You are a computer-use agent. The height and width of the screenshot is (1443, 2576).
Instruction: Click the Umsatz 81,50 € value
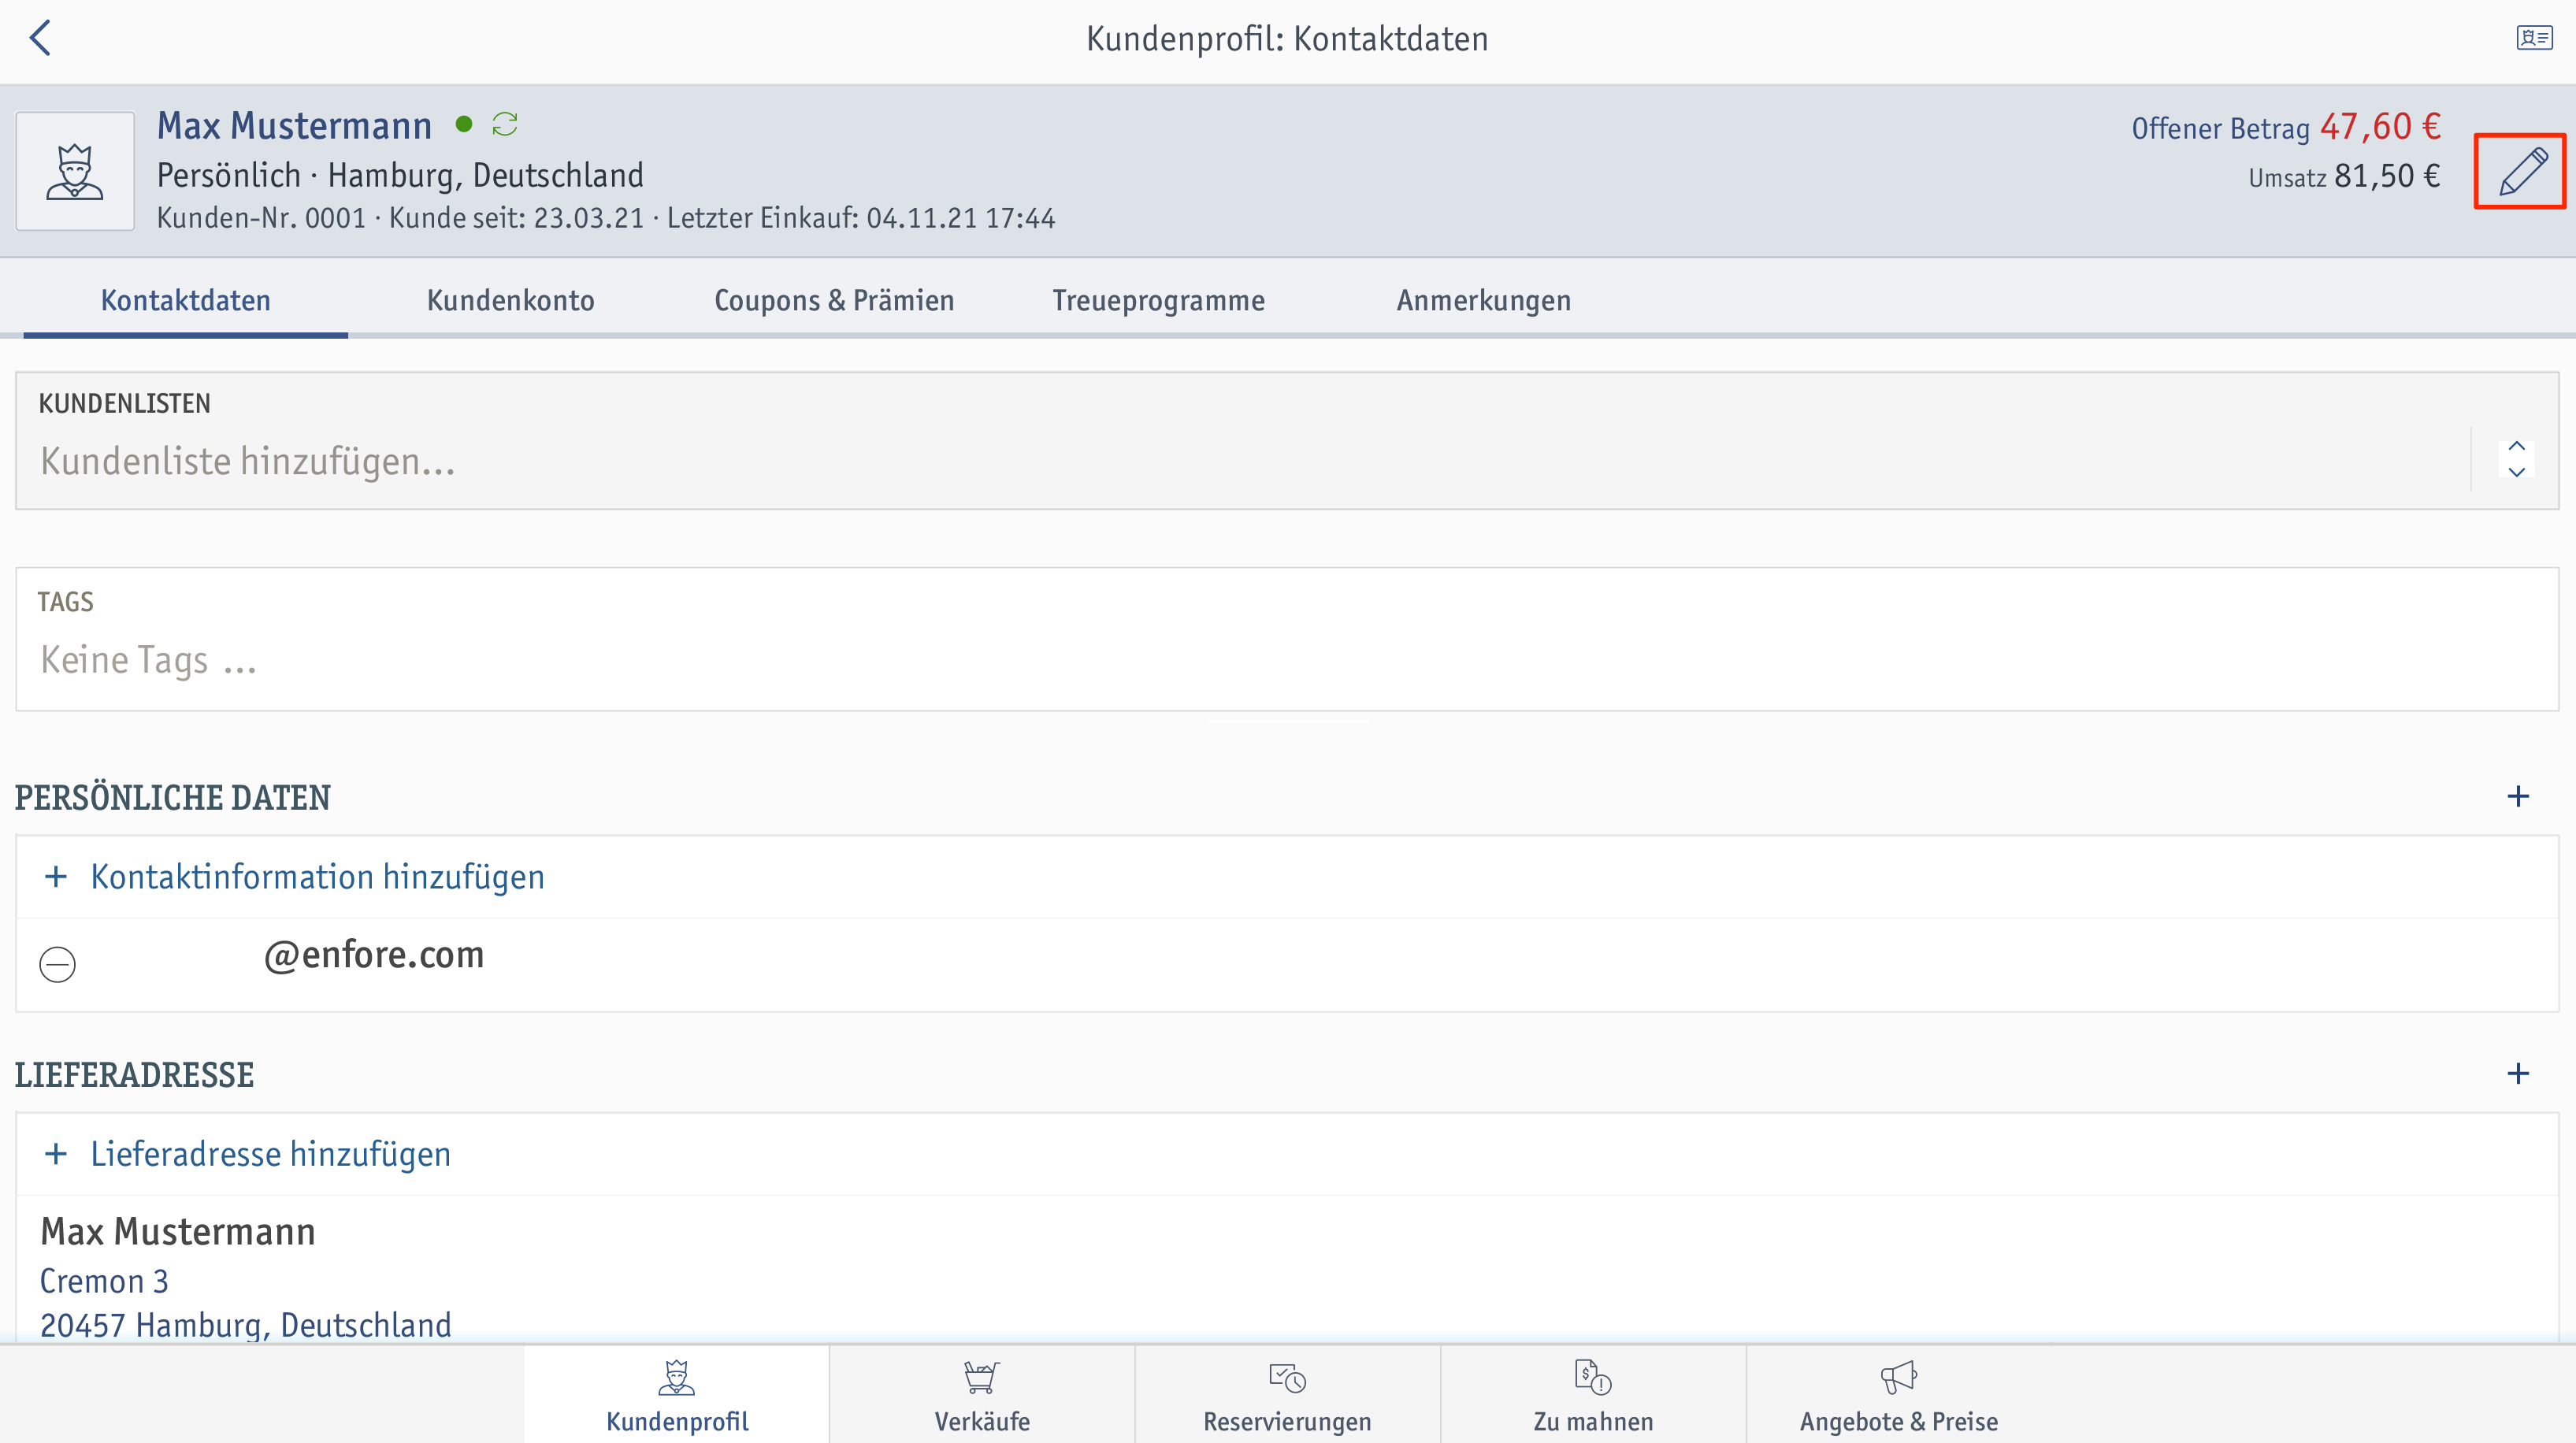(x=2344, y=177)
